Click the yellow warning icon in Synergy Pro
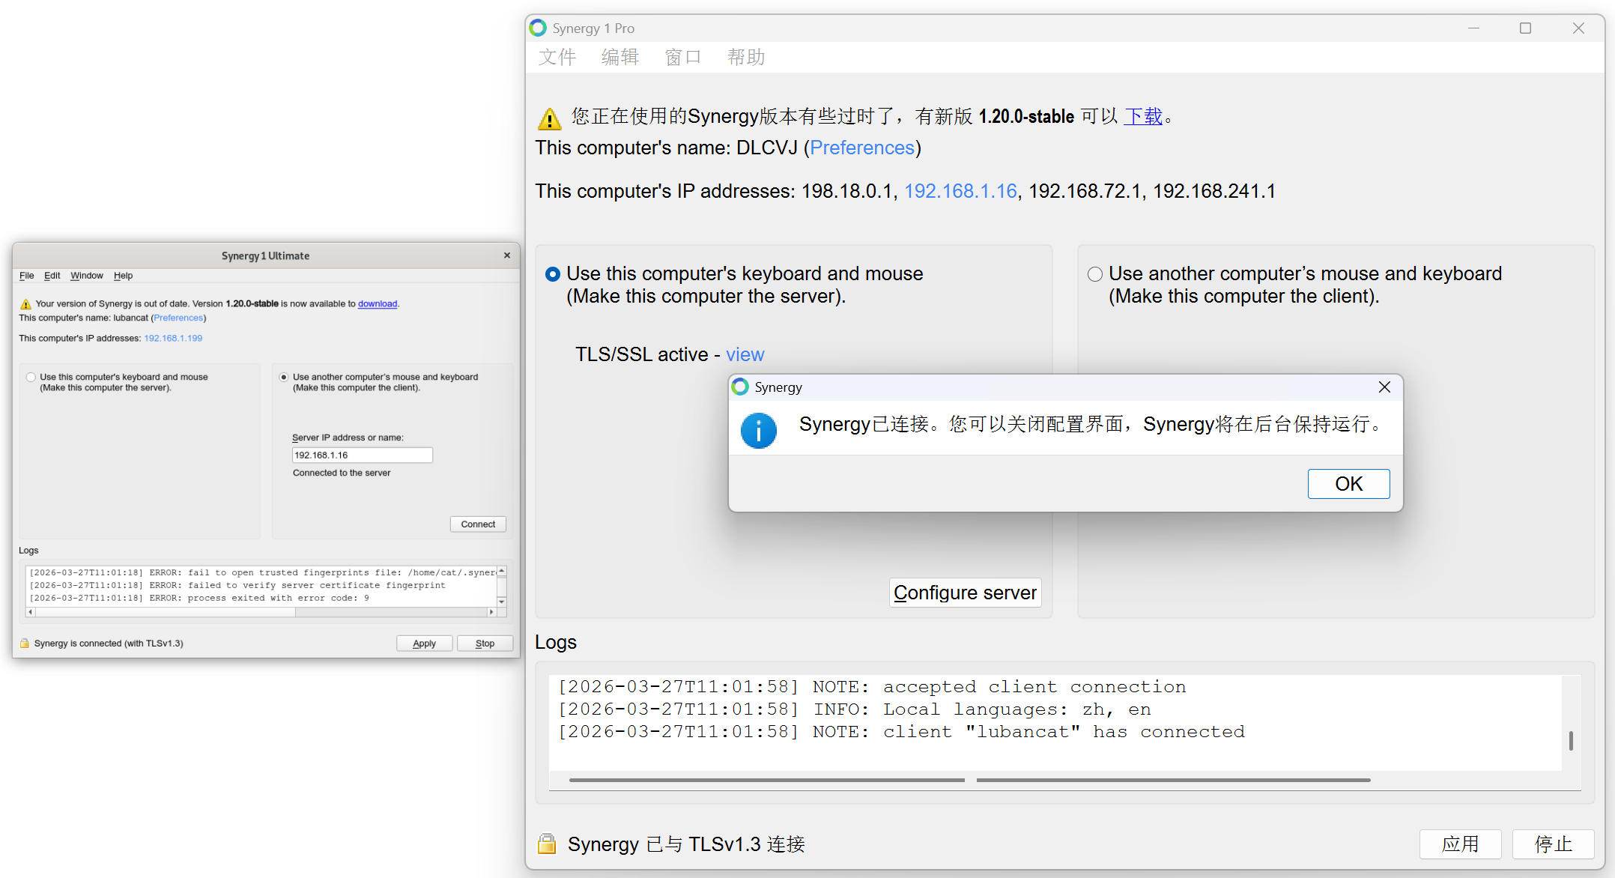Viewport: 1615px width, 878px height. point(549,118)
